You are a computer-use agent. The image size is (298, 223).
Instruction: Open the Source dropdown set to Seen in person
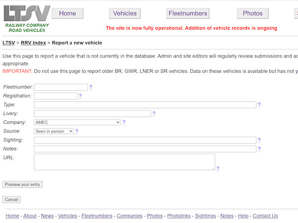pyautogui.click(x=54, y=131)
